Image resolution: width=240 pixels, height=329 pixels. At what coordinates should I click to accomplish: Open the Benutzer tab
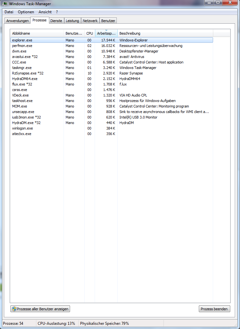coord(108,21)
